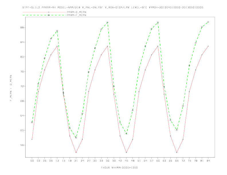The image size is (227, 175).
Task: Click the x-axis hour label 75
Action: tap(189, 161)
